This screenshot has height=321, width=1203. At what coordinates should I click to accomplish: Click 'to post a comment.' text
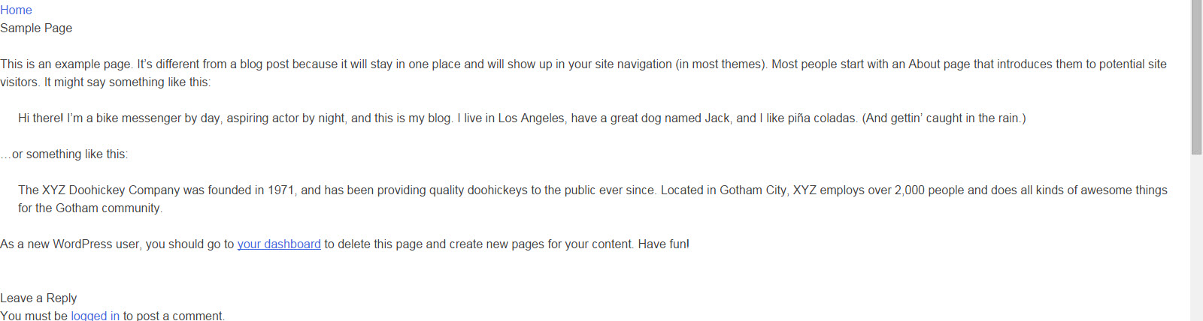(x=174, y=315)
